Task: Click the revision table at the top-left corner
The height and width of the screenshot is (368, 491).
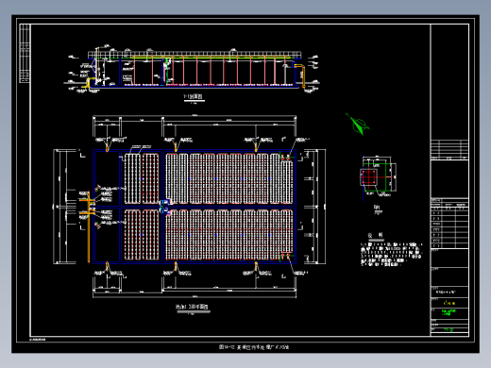Action: pos(25,54)
